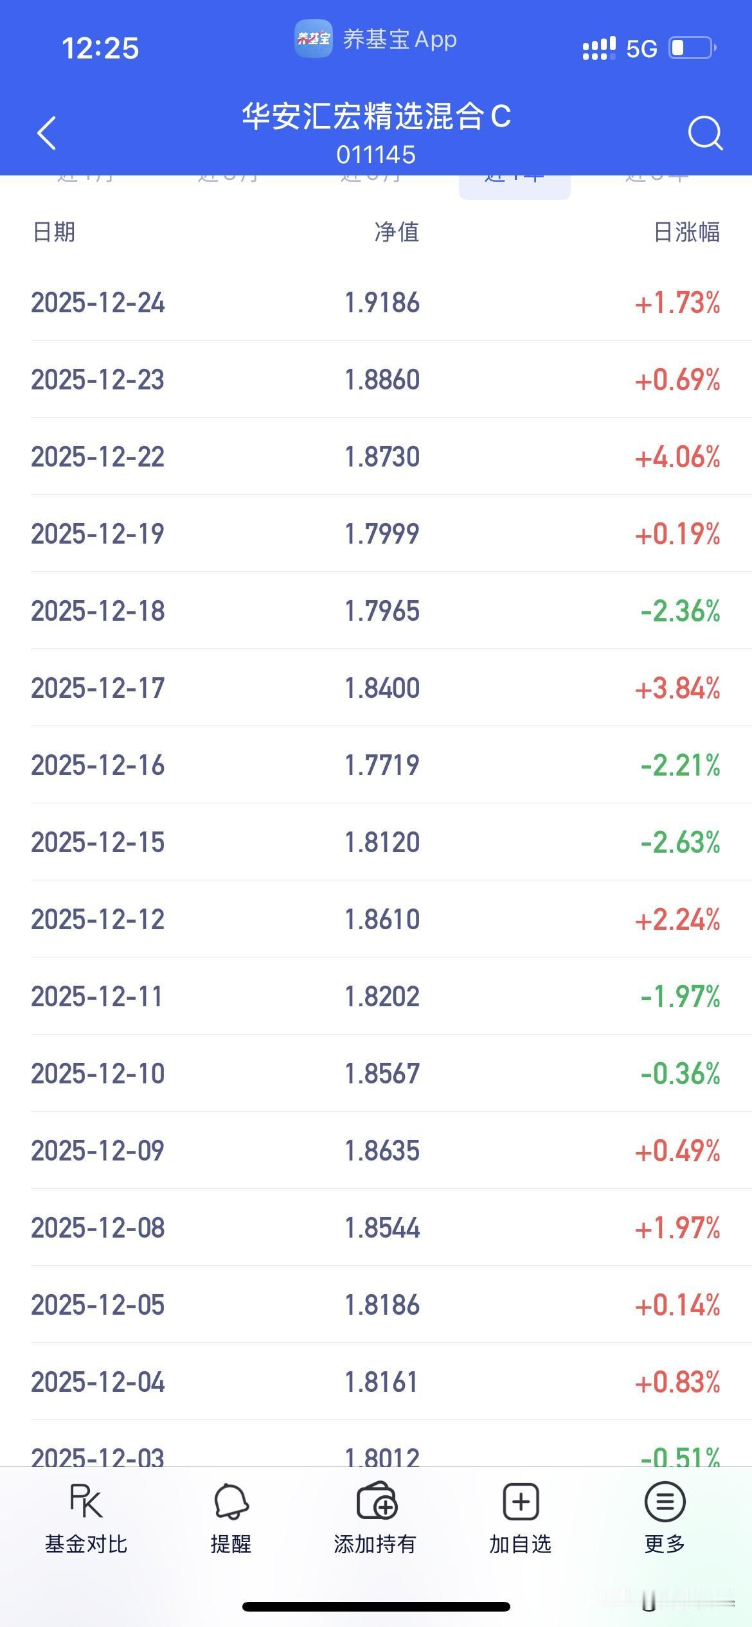Screen dimensions: 752x1627
Task: Select the 2025-12-24 net value row
Action: 376,303
